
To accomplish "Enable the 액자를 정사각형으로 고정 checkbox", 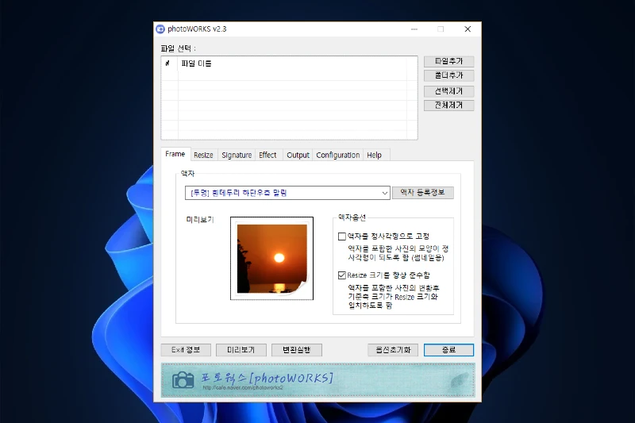I will [342, 236].
